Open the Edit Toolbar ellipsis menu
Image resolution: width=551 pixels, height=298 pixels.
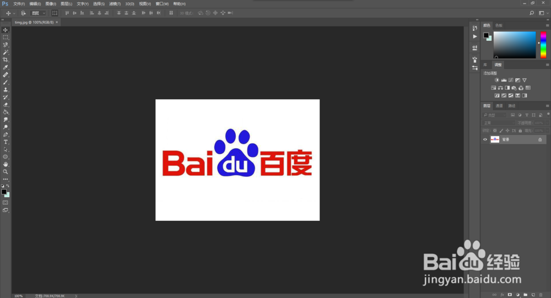click(x=6, y=179)
